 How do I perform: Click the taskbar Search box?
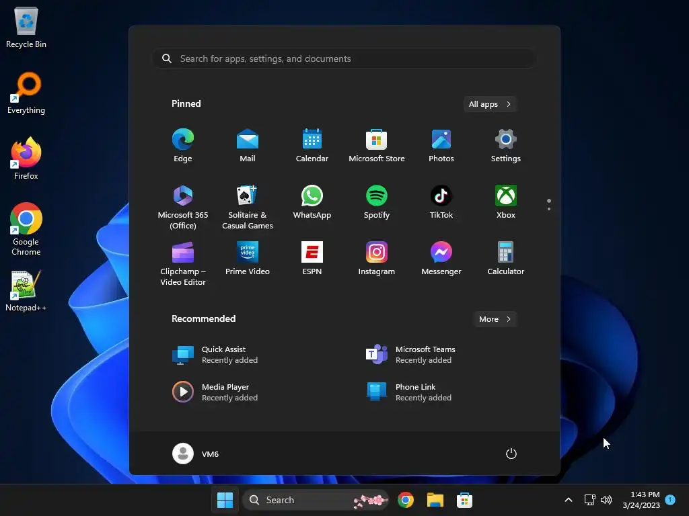tap(316, 500)
